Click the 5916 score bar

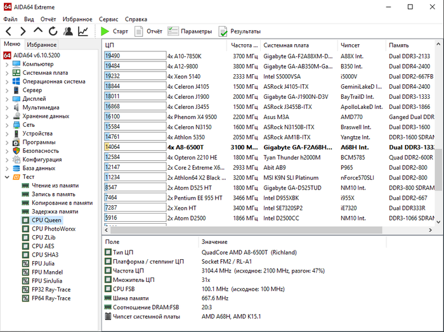coord(135,218)
